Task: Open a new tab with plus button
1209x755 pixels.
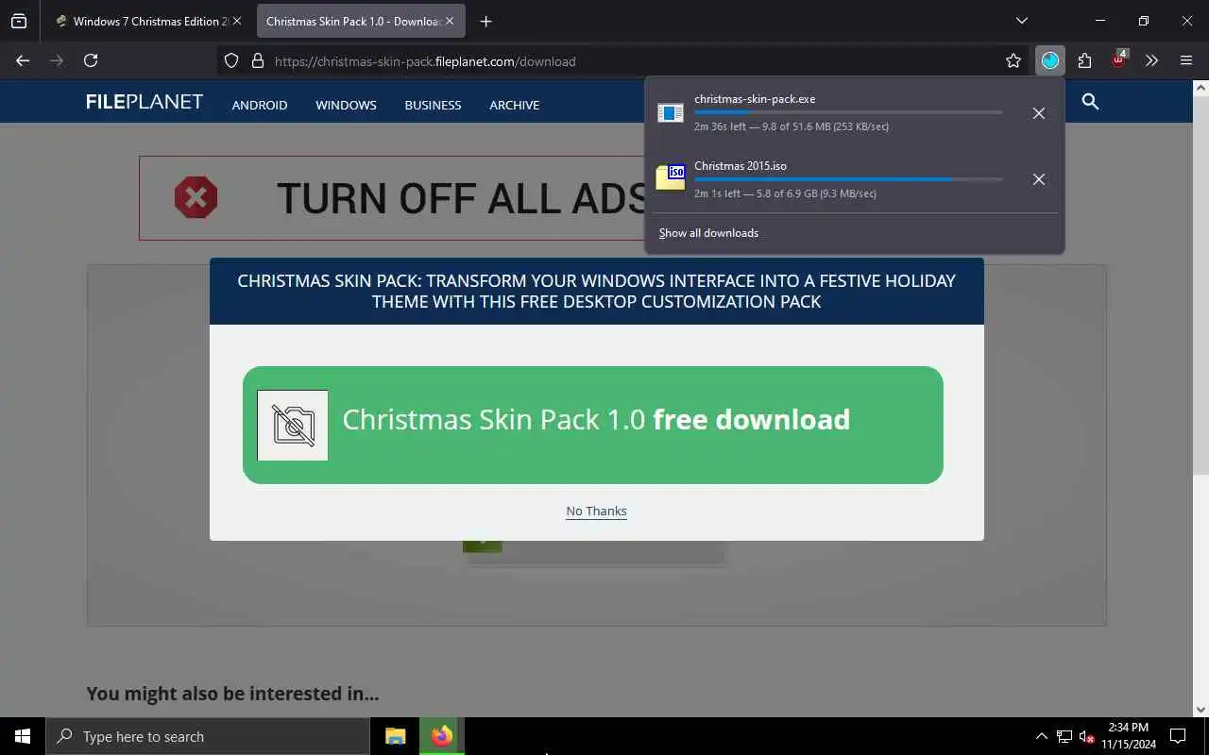Action: (485, 21)
